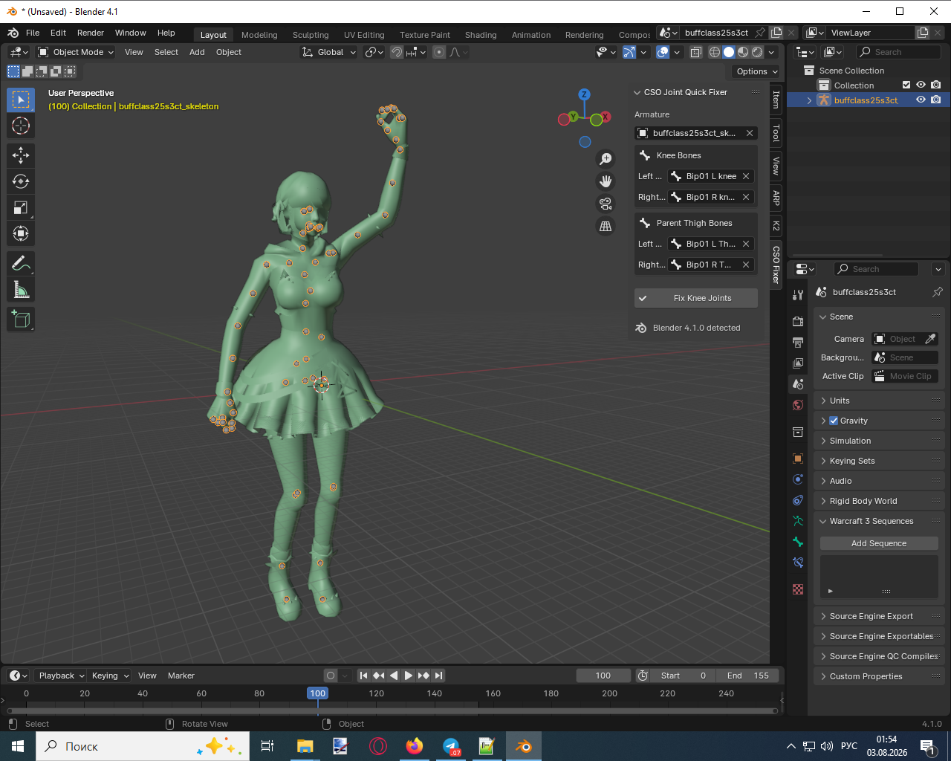Image resolution: width=951 pixels, height=761 pixels.
Task: Open the Add menu in viewport header
Action: [x=197, y=52]
